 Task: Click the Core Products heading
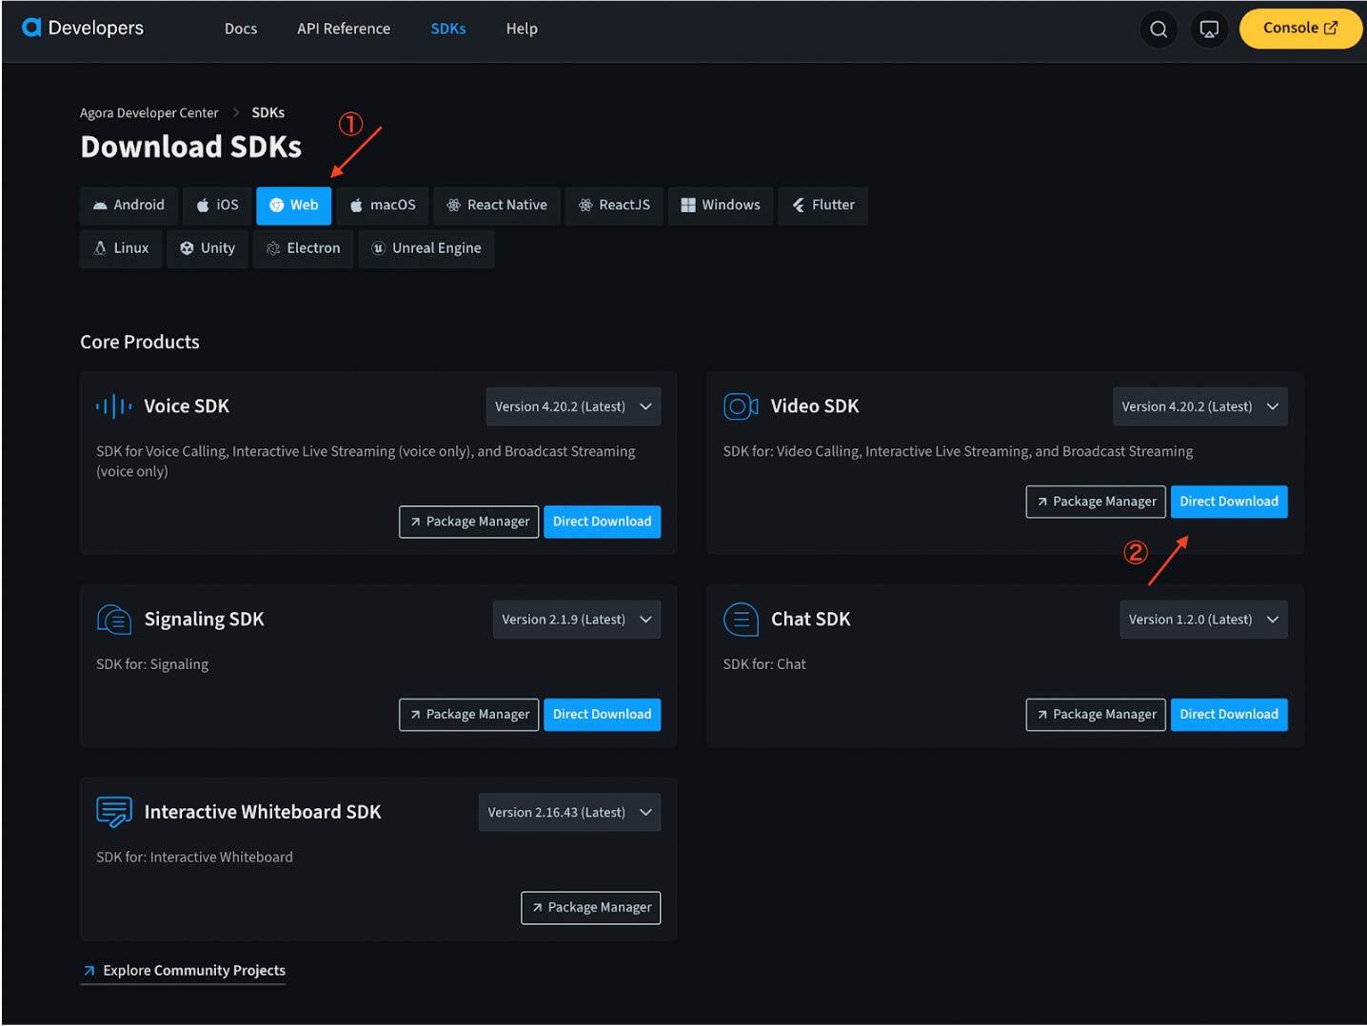tap(140, 343)
